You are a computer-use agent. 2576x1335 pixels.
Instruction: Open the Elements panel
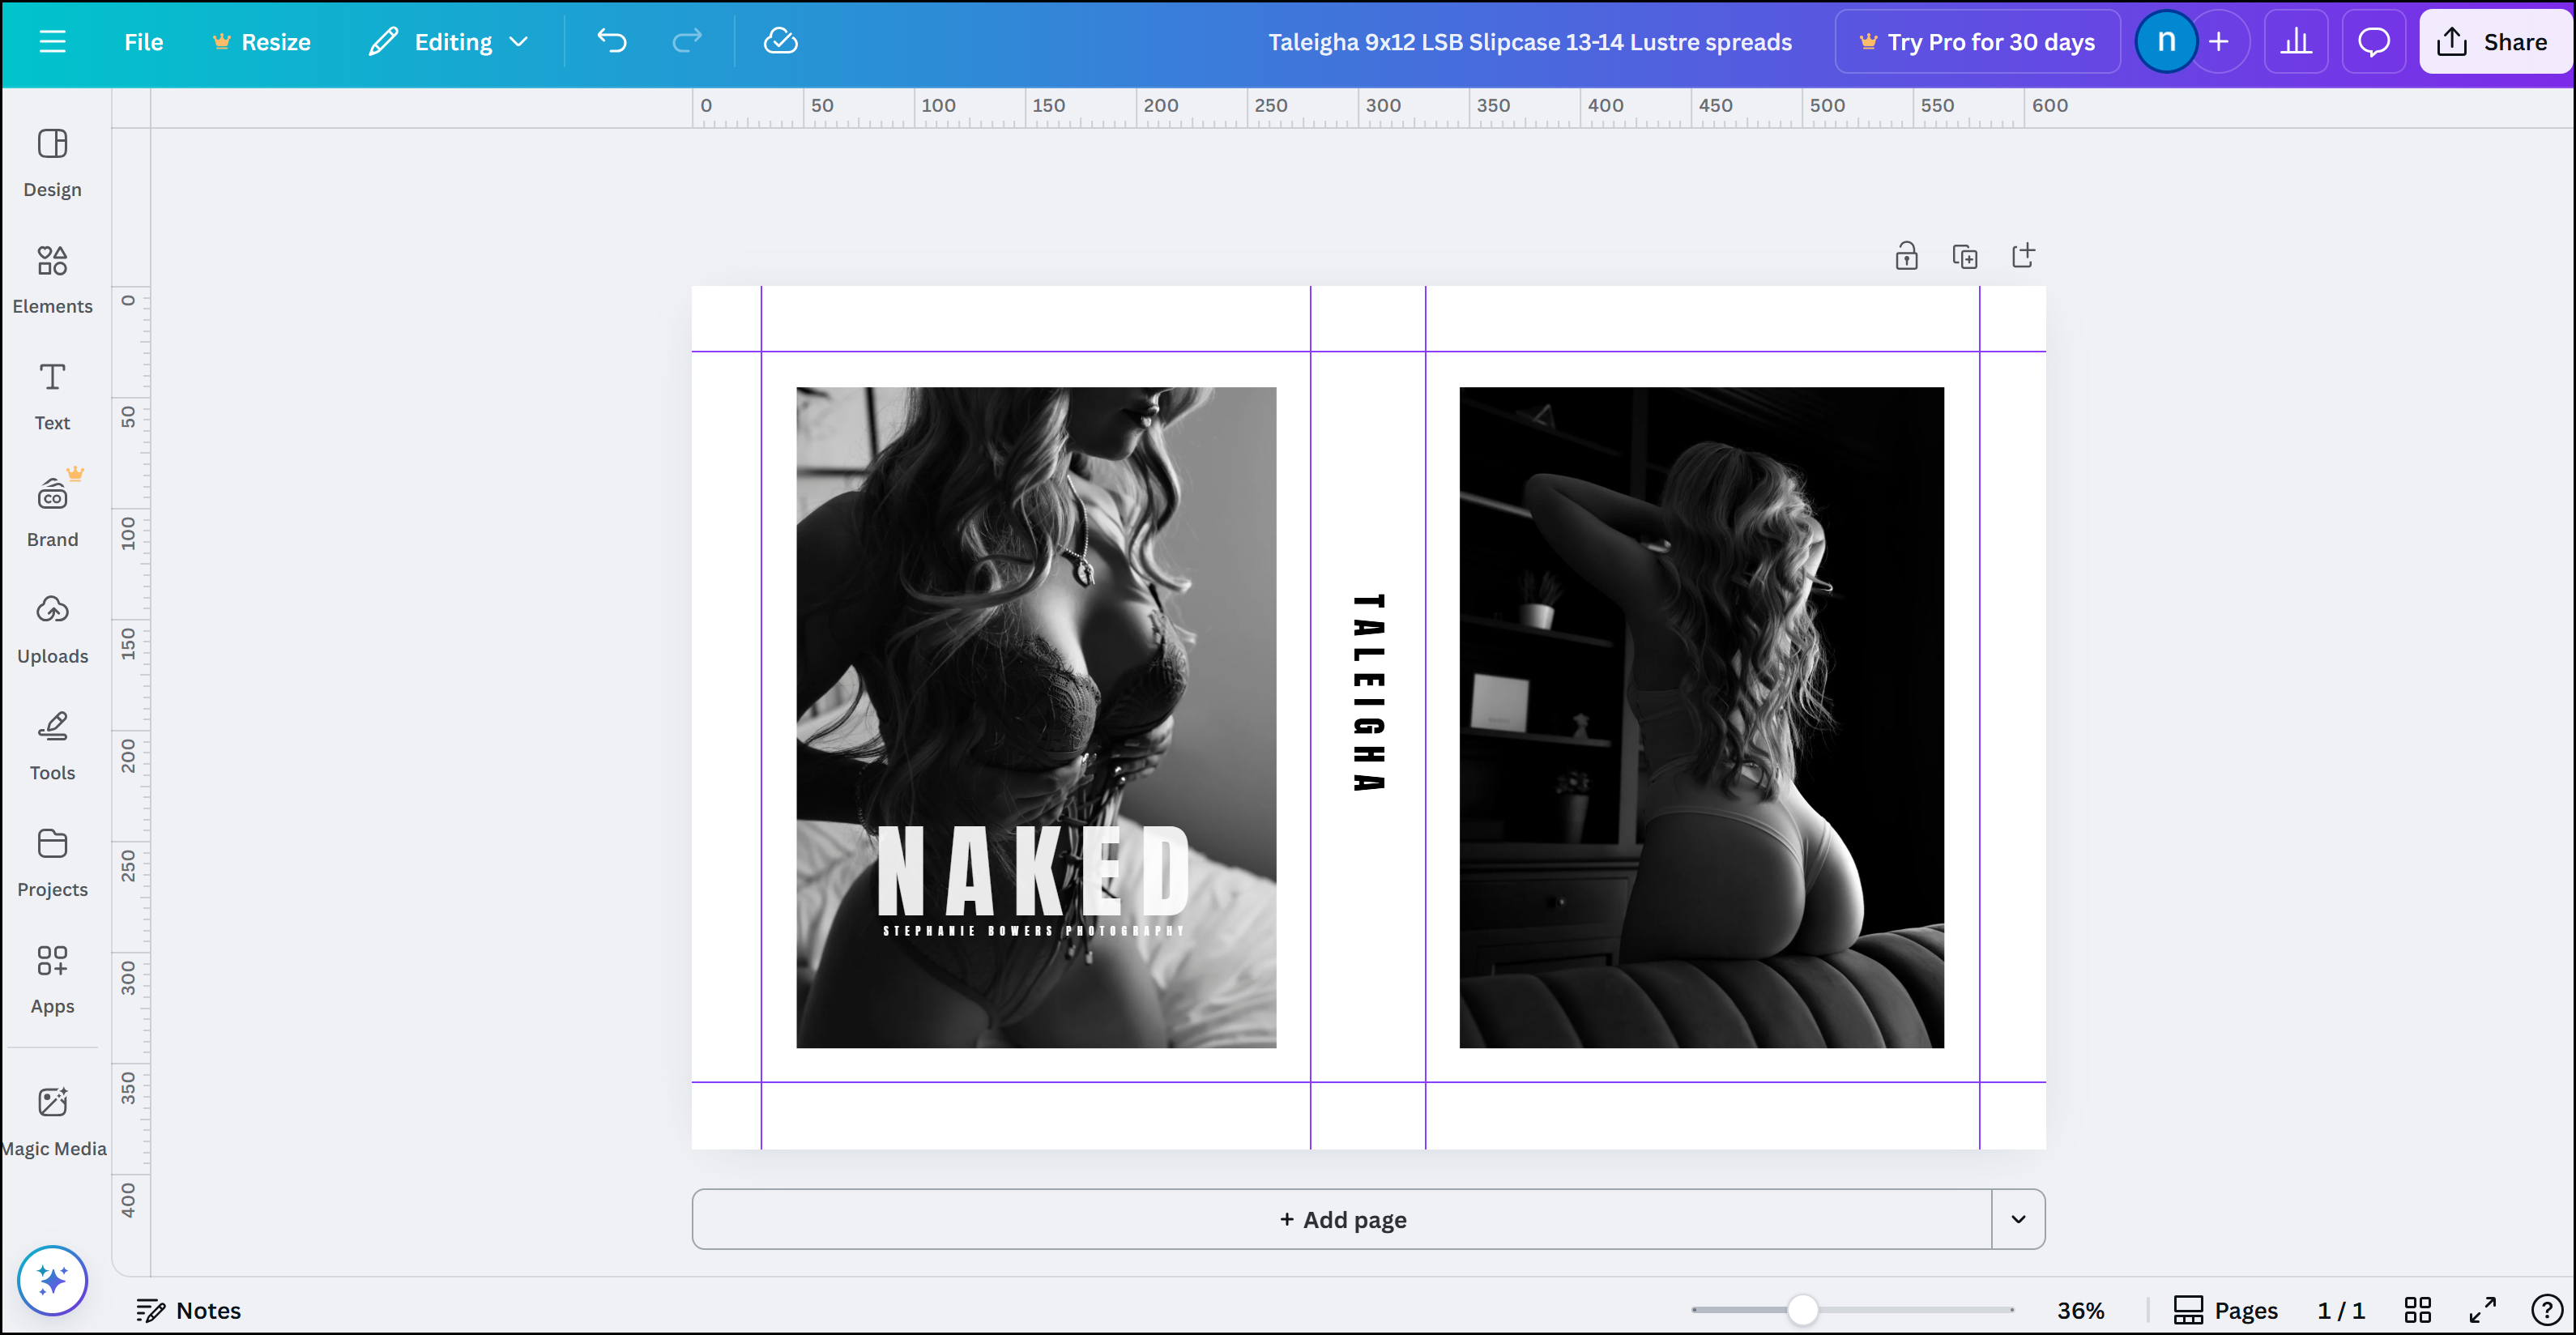tap(52, 280)
